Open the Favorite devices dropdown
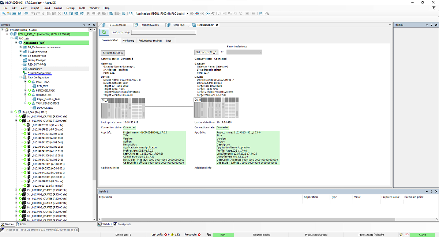 (244, 52)
